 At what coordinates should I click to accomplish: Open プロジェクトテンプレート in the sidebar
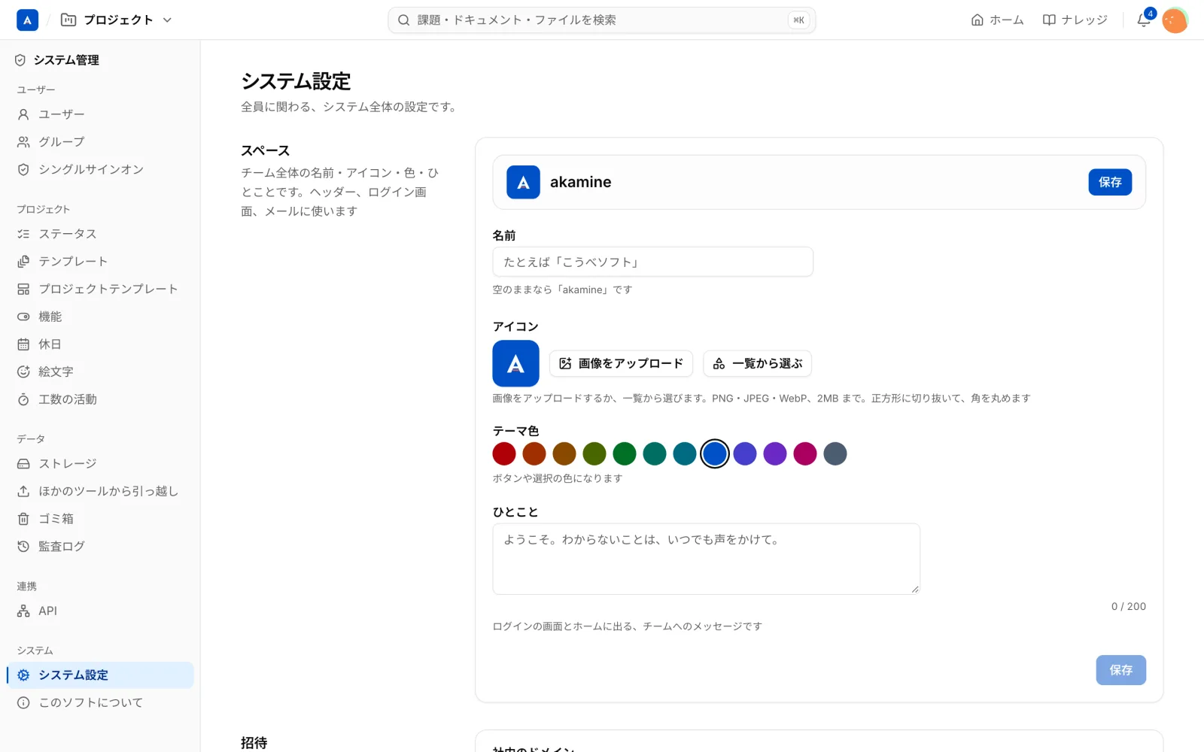(100, 289)
